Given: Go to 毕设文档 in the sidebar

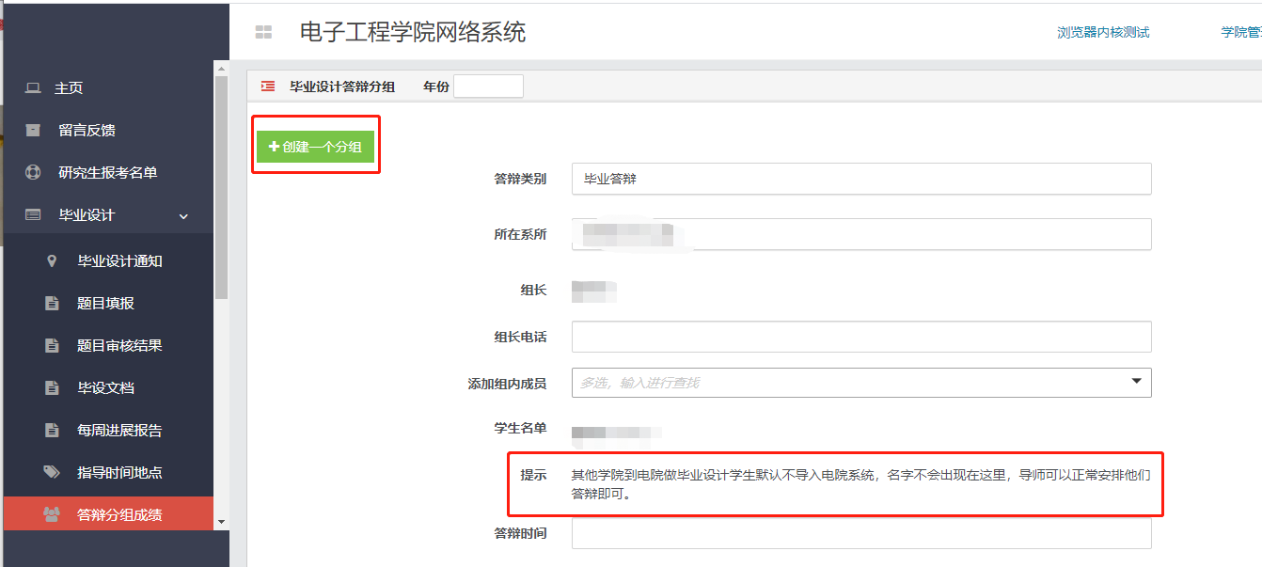Looking at the screenshot, I should click(105, 387).
